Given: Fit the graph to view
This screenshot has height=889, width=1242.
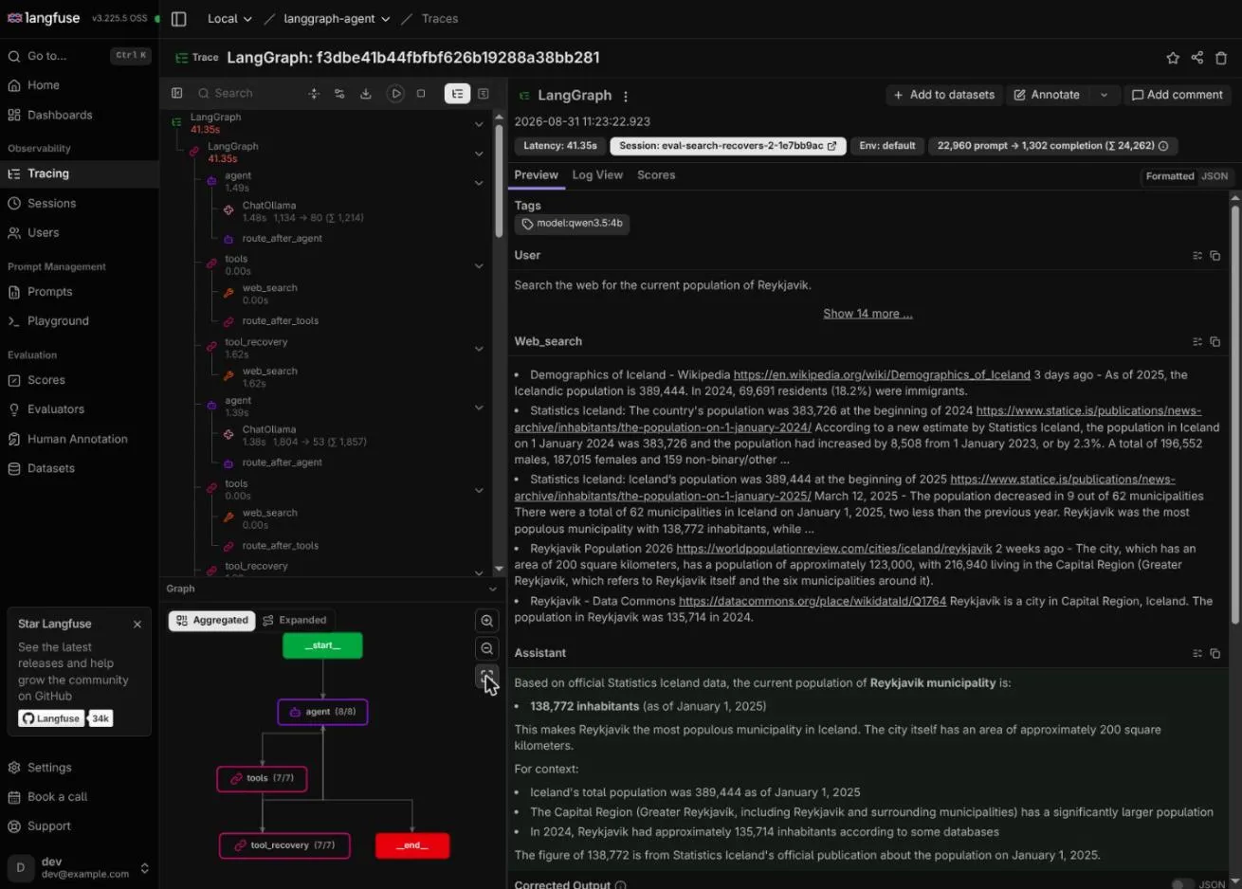Looking at the screenshot, I should 487,676.
